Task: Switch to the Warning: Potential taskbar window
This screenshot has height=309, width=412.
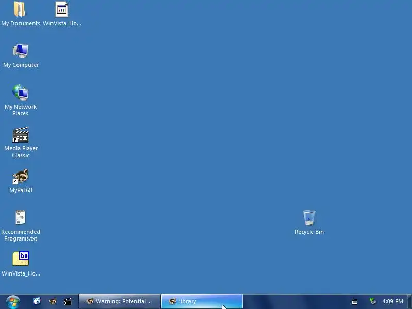Action: 119,301
